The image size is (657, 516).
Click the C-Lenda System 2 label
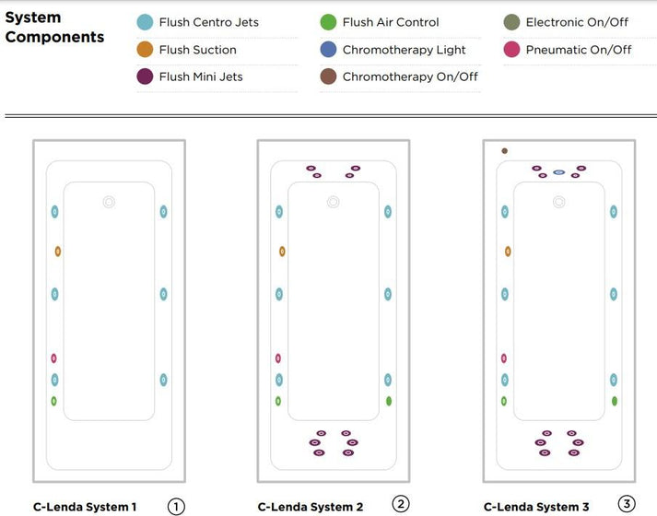coord(311,507)
